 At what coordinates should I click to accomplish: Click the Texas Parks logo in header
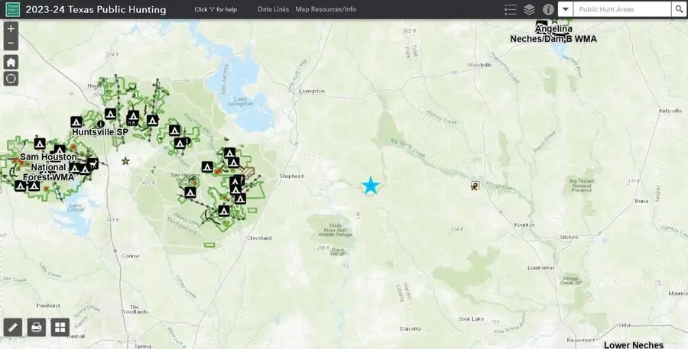[11, 9]
